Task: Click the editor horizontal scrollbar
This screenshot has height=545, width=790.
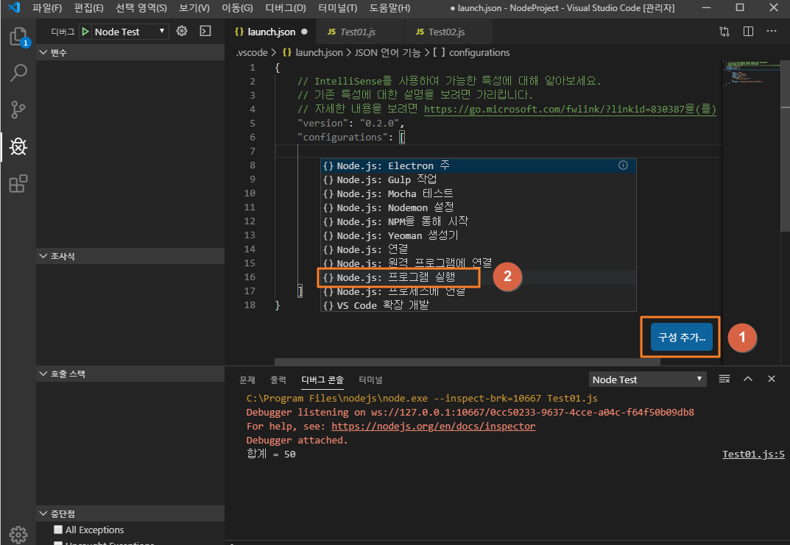Action: [468, 362]
